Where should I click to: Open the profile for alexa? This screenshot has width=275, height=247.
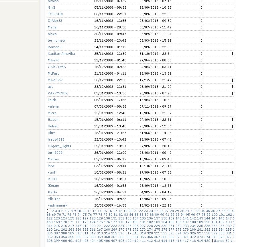52,34
